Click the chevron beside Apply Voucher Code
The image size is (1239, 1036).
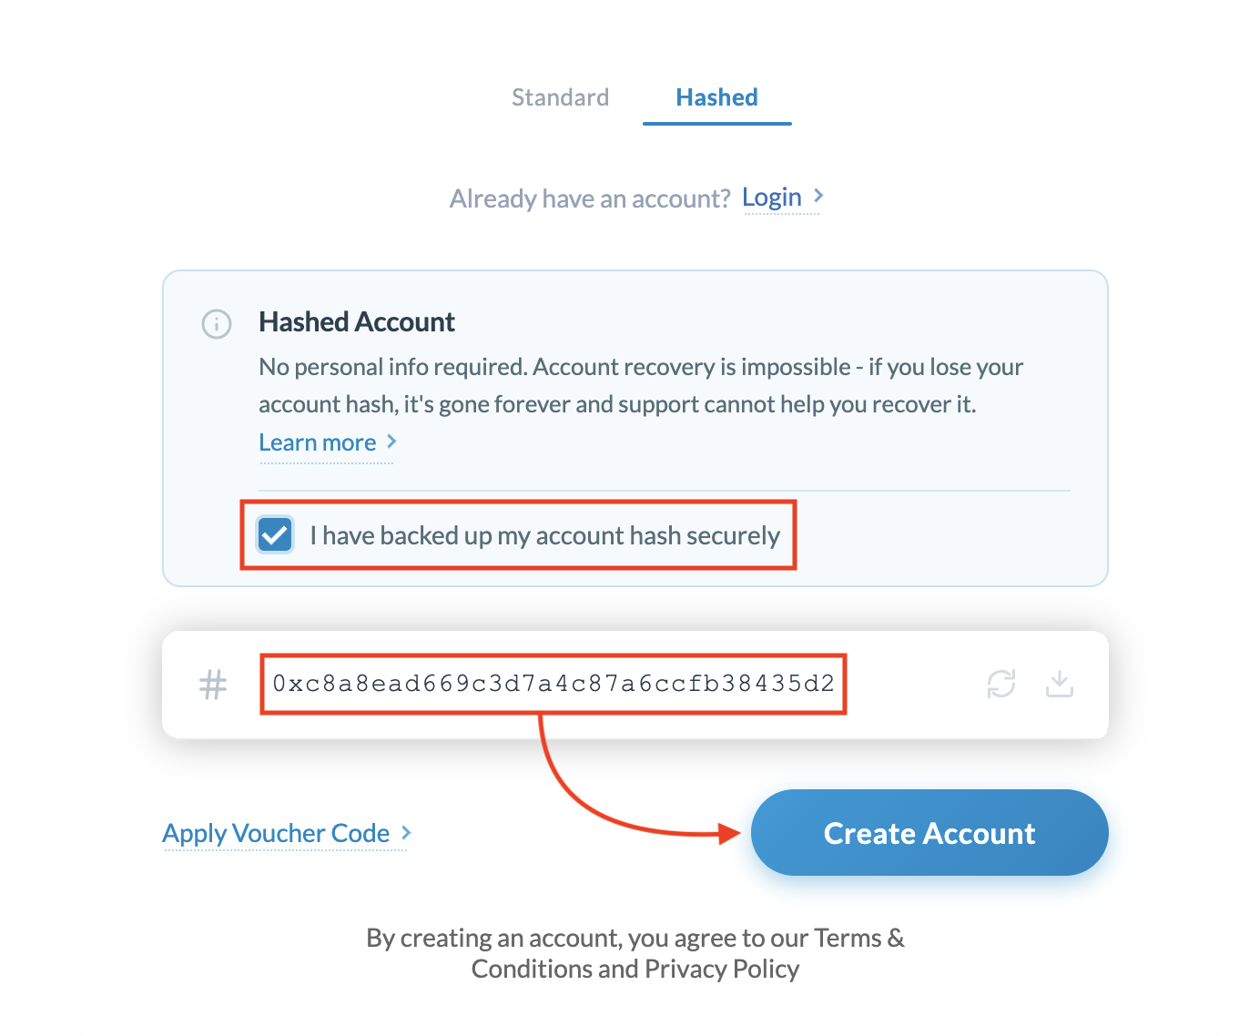point(404,832)
